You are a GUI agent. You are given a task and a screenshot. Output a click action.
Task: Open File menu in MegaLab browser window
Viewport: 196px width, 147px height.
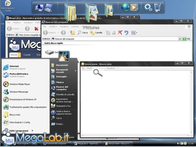tap(9, 23)
